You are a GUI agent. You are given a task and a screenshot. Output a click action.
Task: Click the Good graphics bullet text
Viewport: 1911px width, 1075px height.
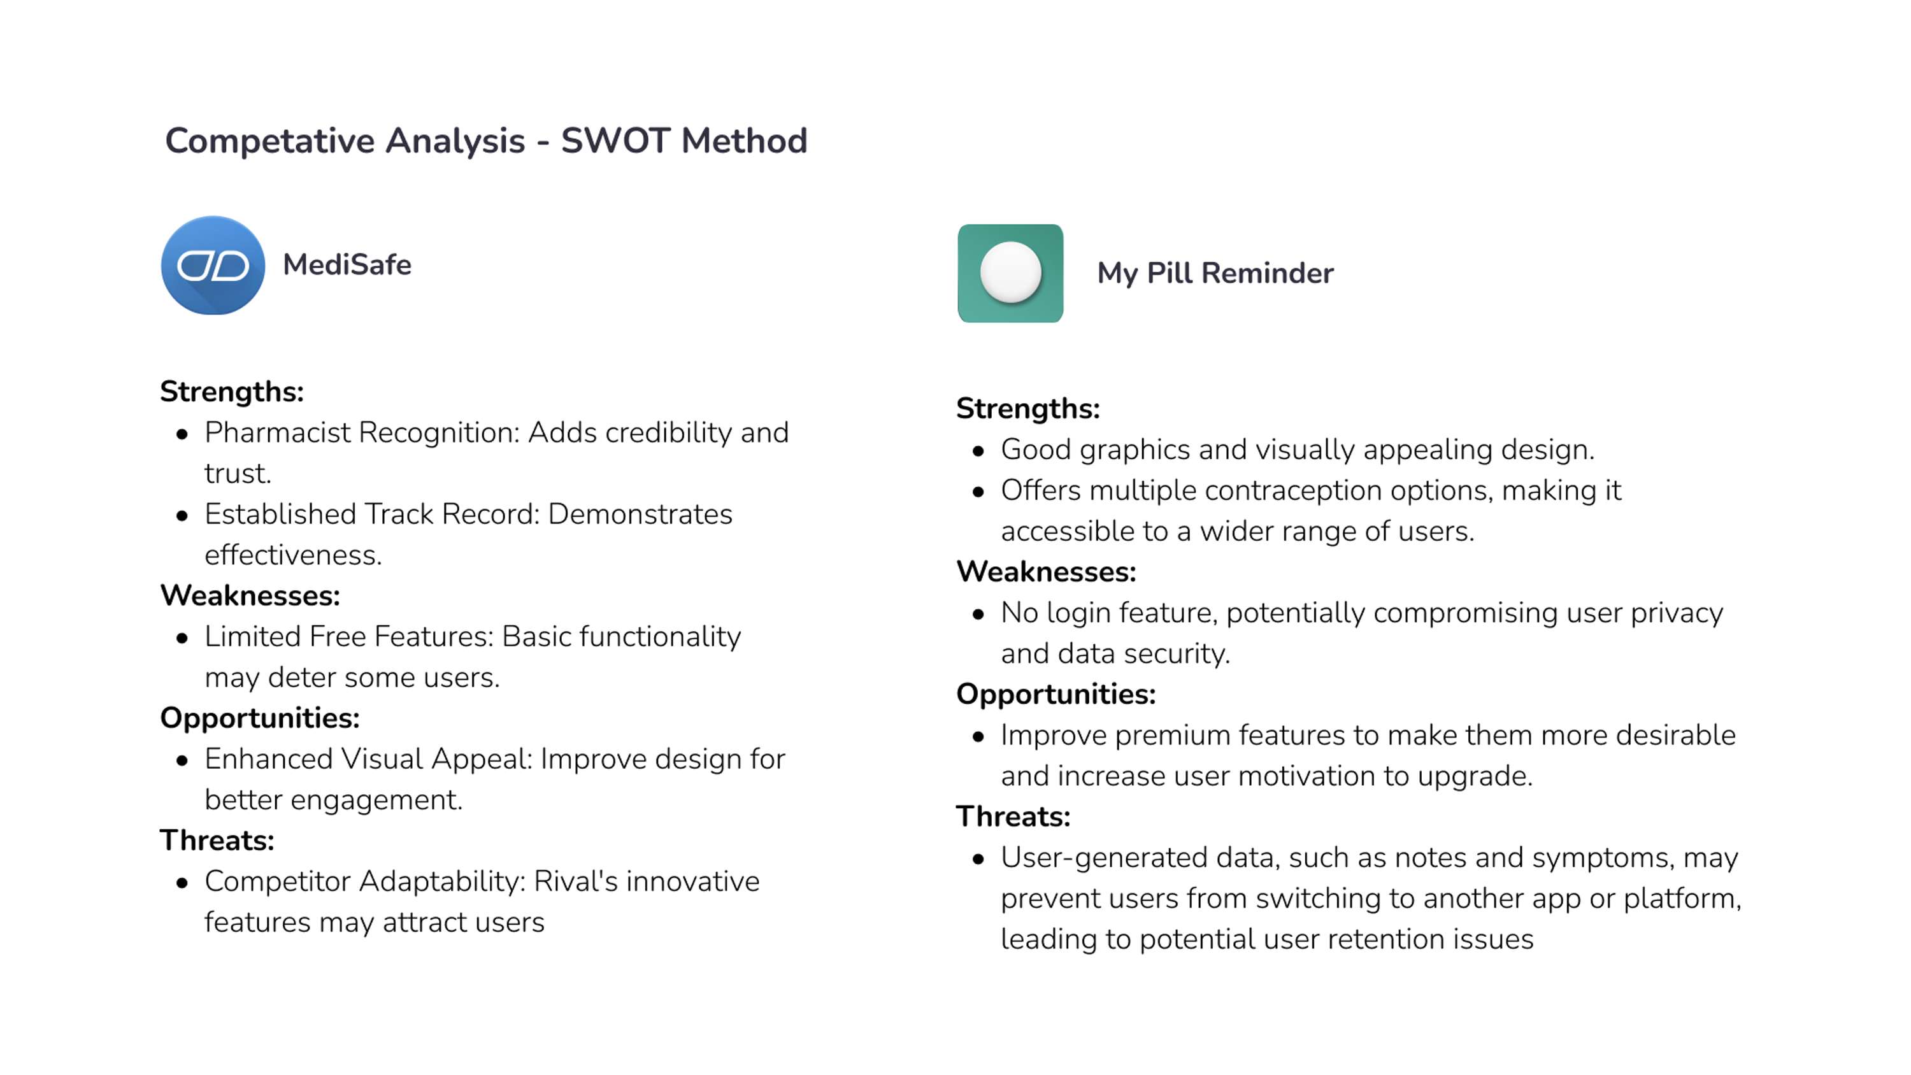tap(1298, 450)
